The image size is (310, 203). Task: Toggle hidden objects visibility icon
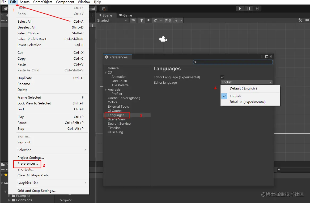coord(168,20)
